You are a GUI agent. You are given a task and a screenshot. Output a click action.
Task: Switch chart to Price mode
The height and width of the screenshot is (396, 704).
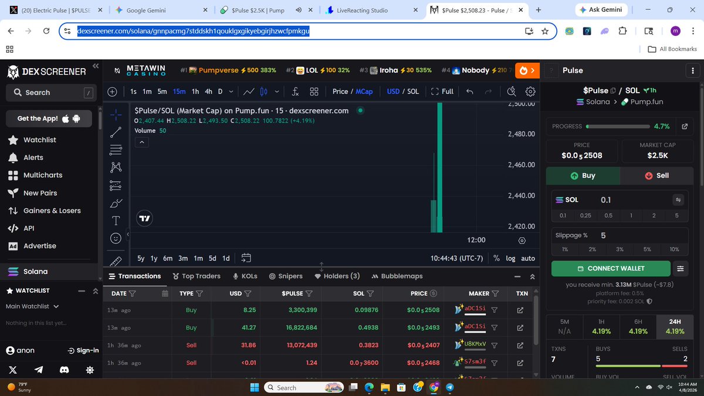click(340, 92)
